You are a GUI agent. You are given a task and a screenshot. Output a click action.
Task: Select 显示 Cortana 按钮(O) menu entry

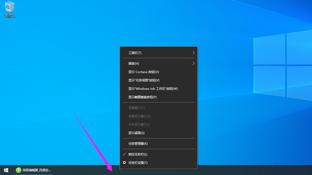pyautogui.click(x=158, y=72)
